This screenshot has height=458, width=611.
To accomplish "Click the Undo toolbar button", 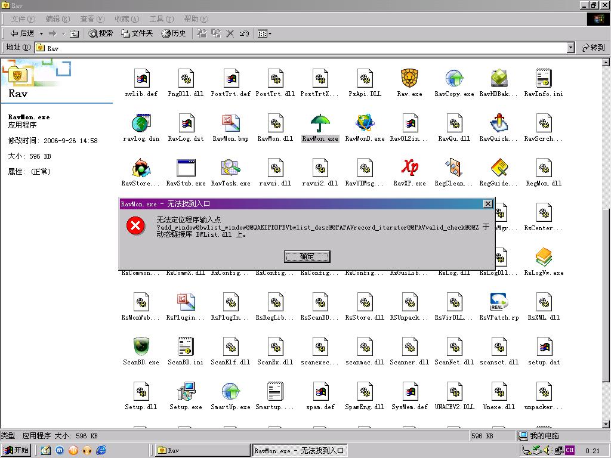I will [244, 33].
